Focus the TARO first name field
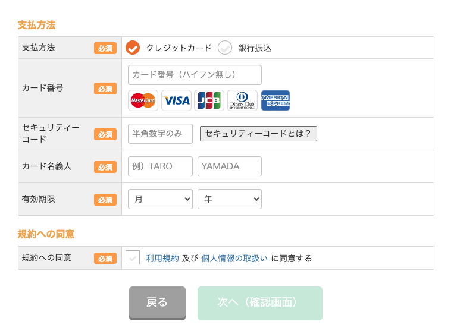 coord(161,166)
